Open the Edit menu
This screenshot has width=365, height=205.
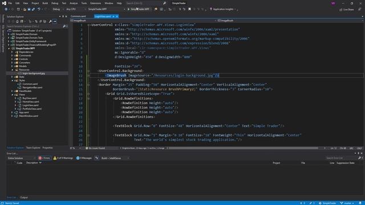18,3
